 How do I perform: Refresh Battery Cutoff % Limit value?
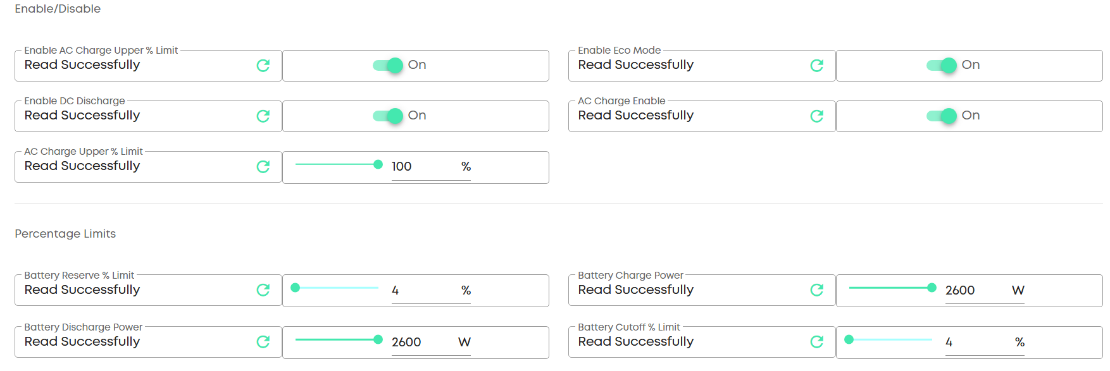817,342
